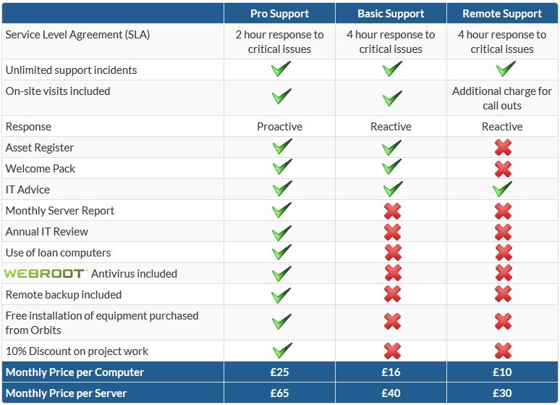Click Pro Support check for 10% Discount row
Viewport: 560px width, 405px height.
click(x=280, y=351)
